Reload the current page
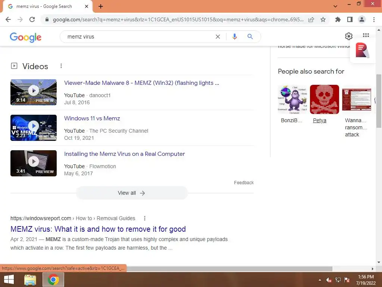 [x=32, y=19]
